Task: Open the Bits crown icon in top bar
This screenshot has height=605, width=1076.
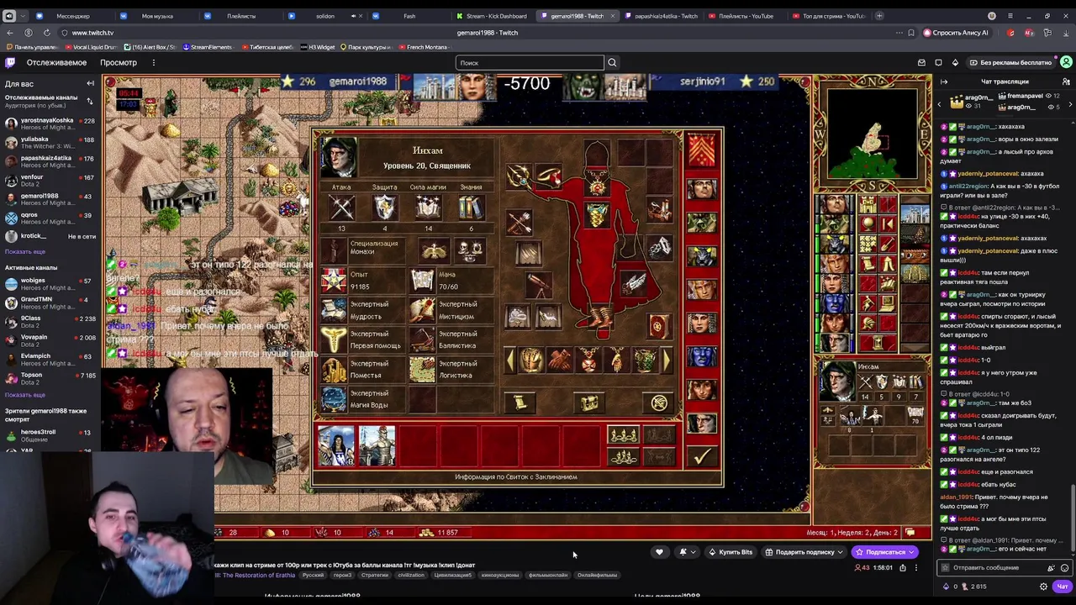Action: 955,62
